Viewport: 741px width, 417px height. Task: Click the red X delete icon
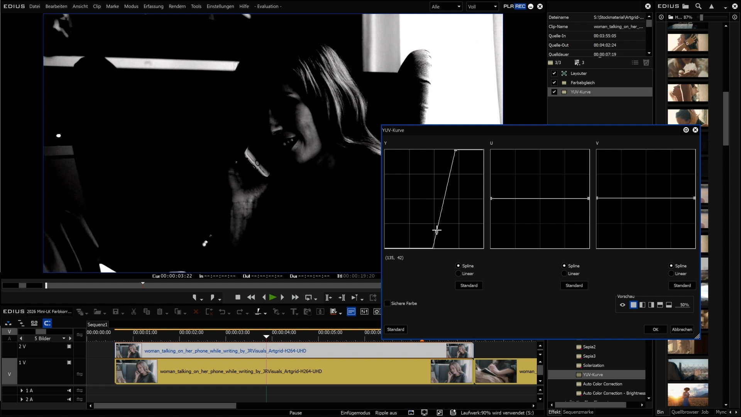click(196, 312)
